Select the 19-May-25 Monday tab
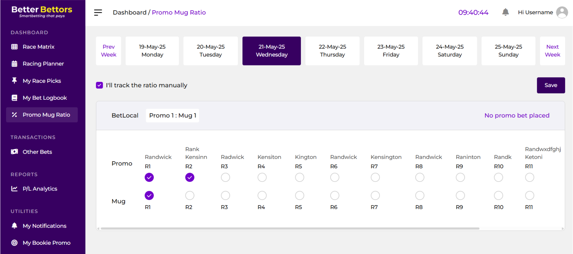 152,51
